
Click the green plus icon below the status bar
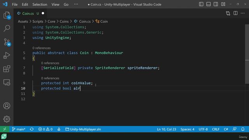click(4, 136)
